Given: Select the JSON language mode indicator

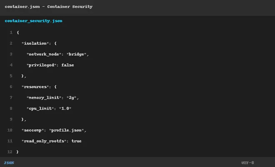Looking at the screenshot, I should click(9, 163).
